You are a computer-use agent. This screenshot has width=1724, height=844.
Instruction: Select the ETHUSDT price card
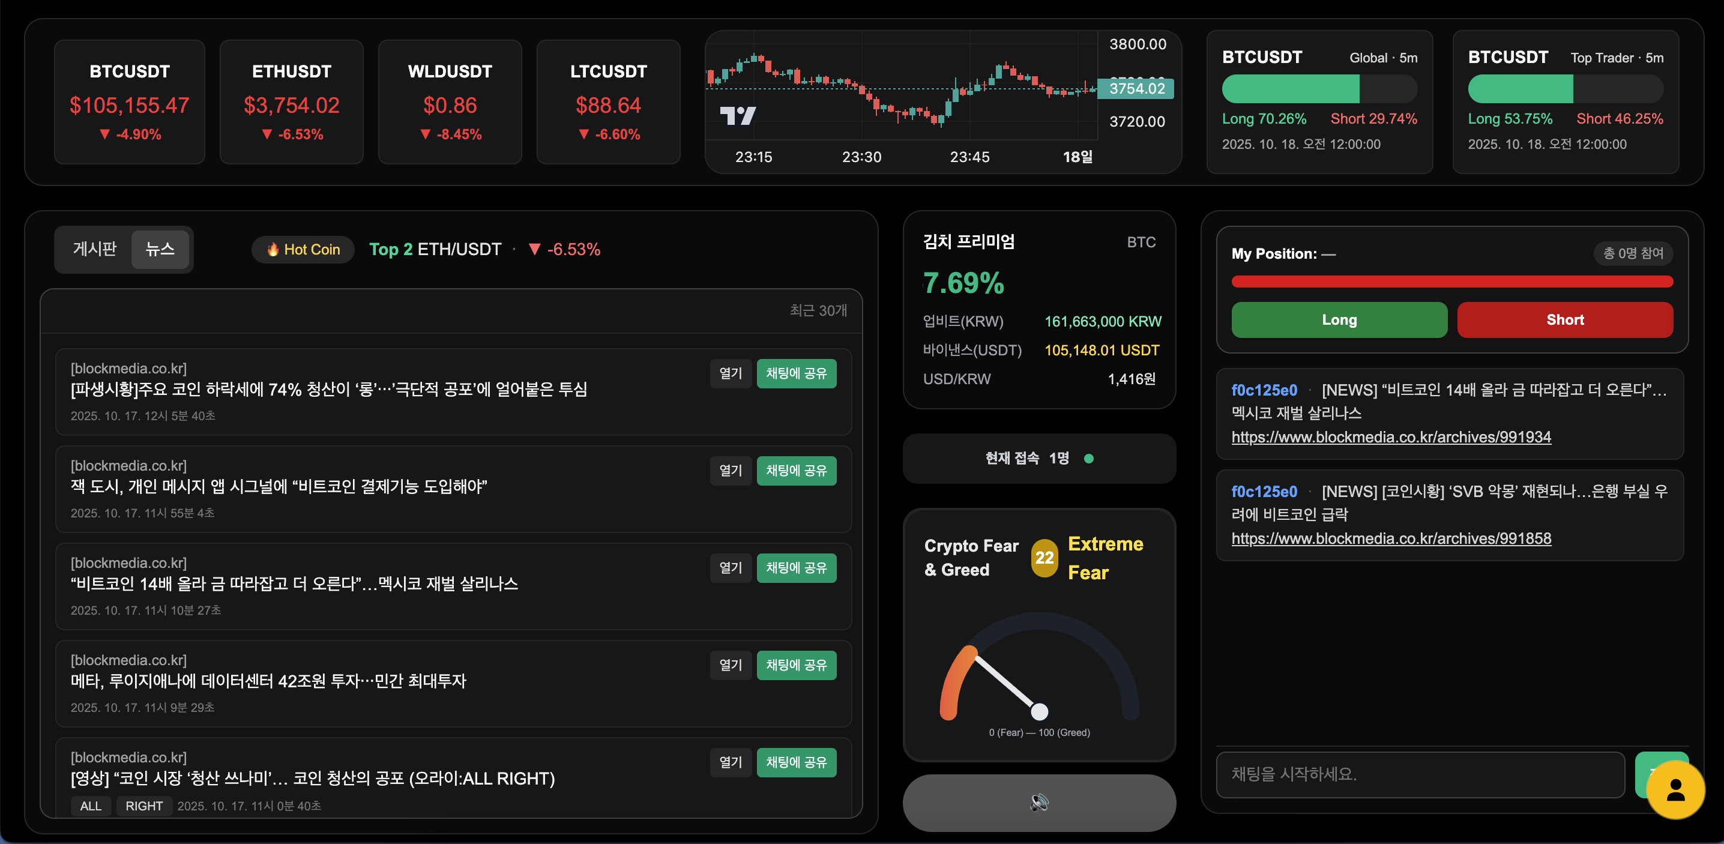coord(291,101)
